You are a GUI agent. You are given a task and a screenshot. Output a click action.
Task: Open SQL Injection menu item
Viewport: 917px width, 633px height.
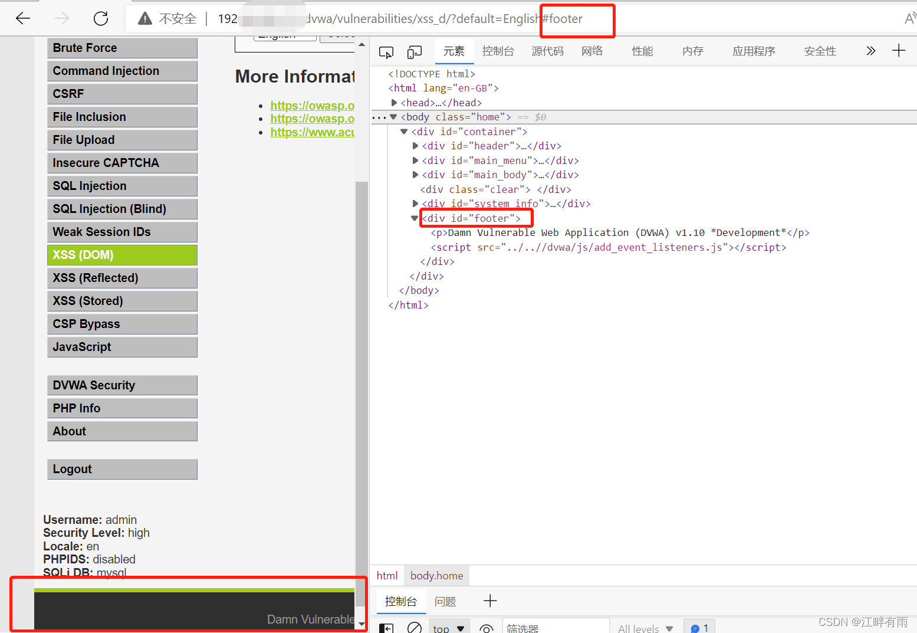(x=122, y=186)
